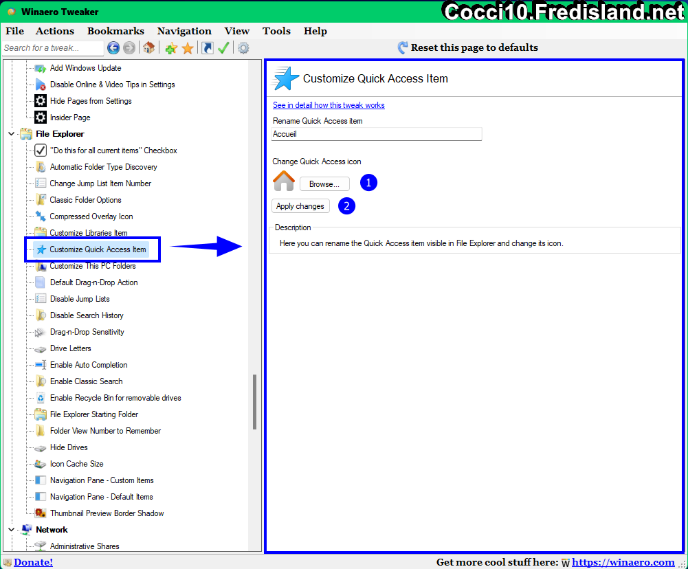Click the Reset page curved arrow icon
Image resolution: width=688 pixels, height=569 pixels.
point(402,47)
